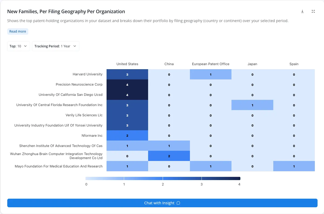The height and width of the screenshot is (214, 324).
Task: Download the chart using the download icon
Action: pos(302,11)
